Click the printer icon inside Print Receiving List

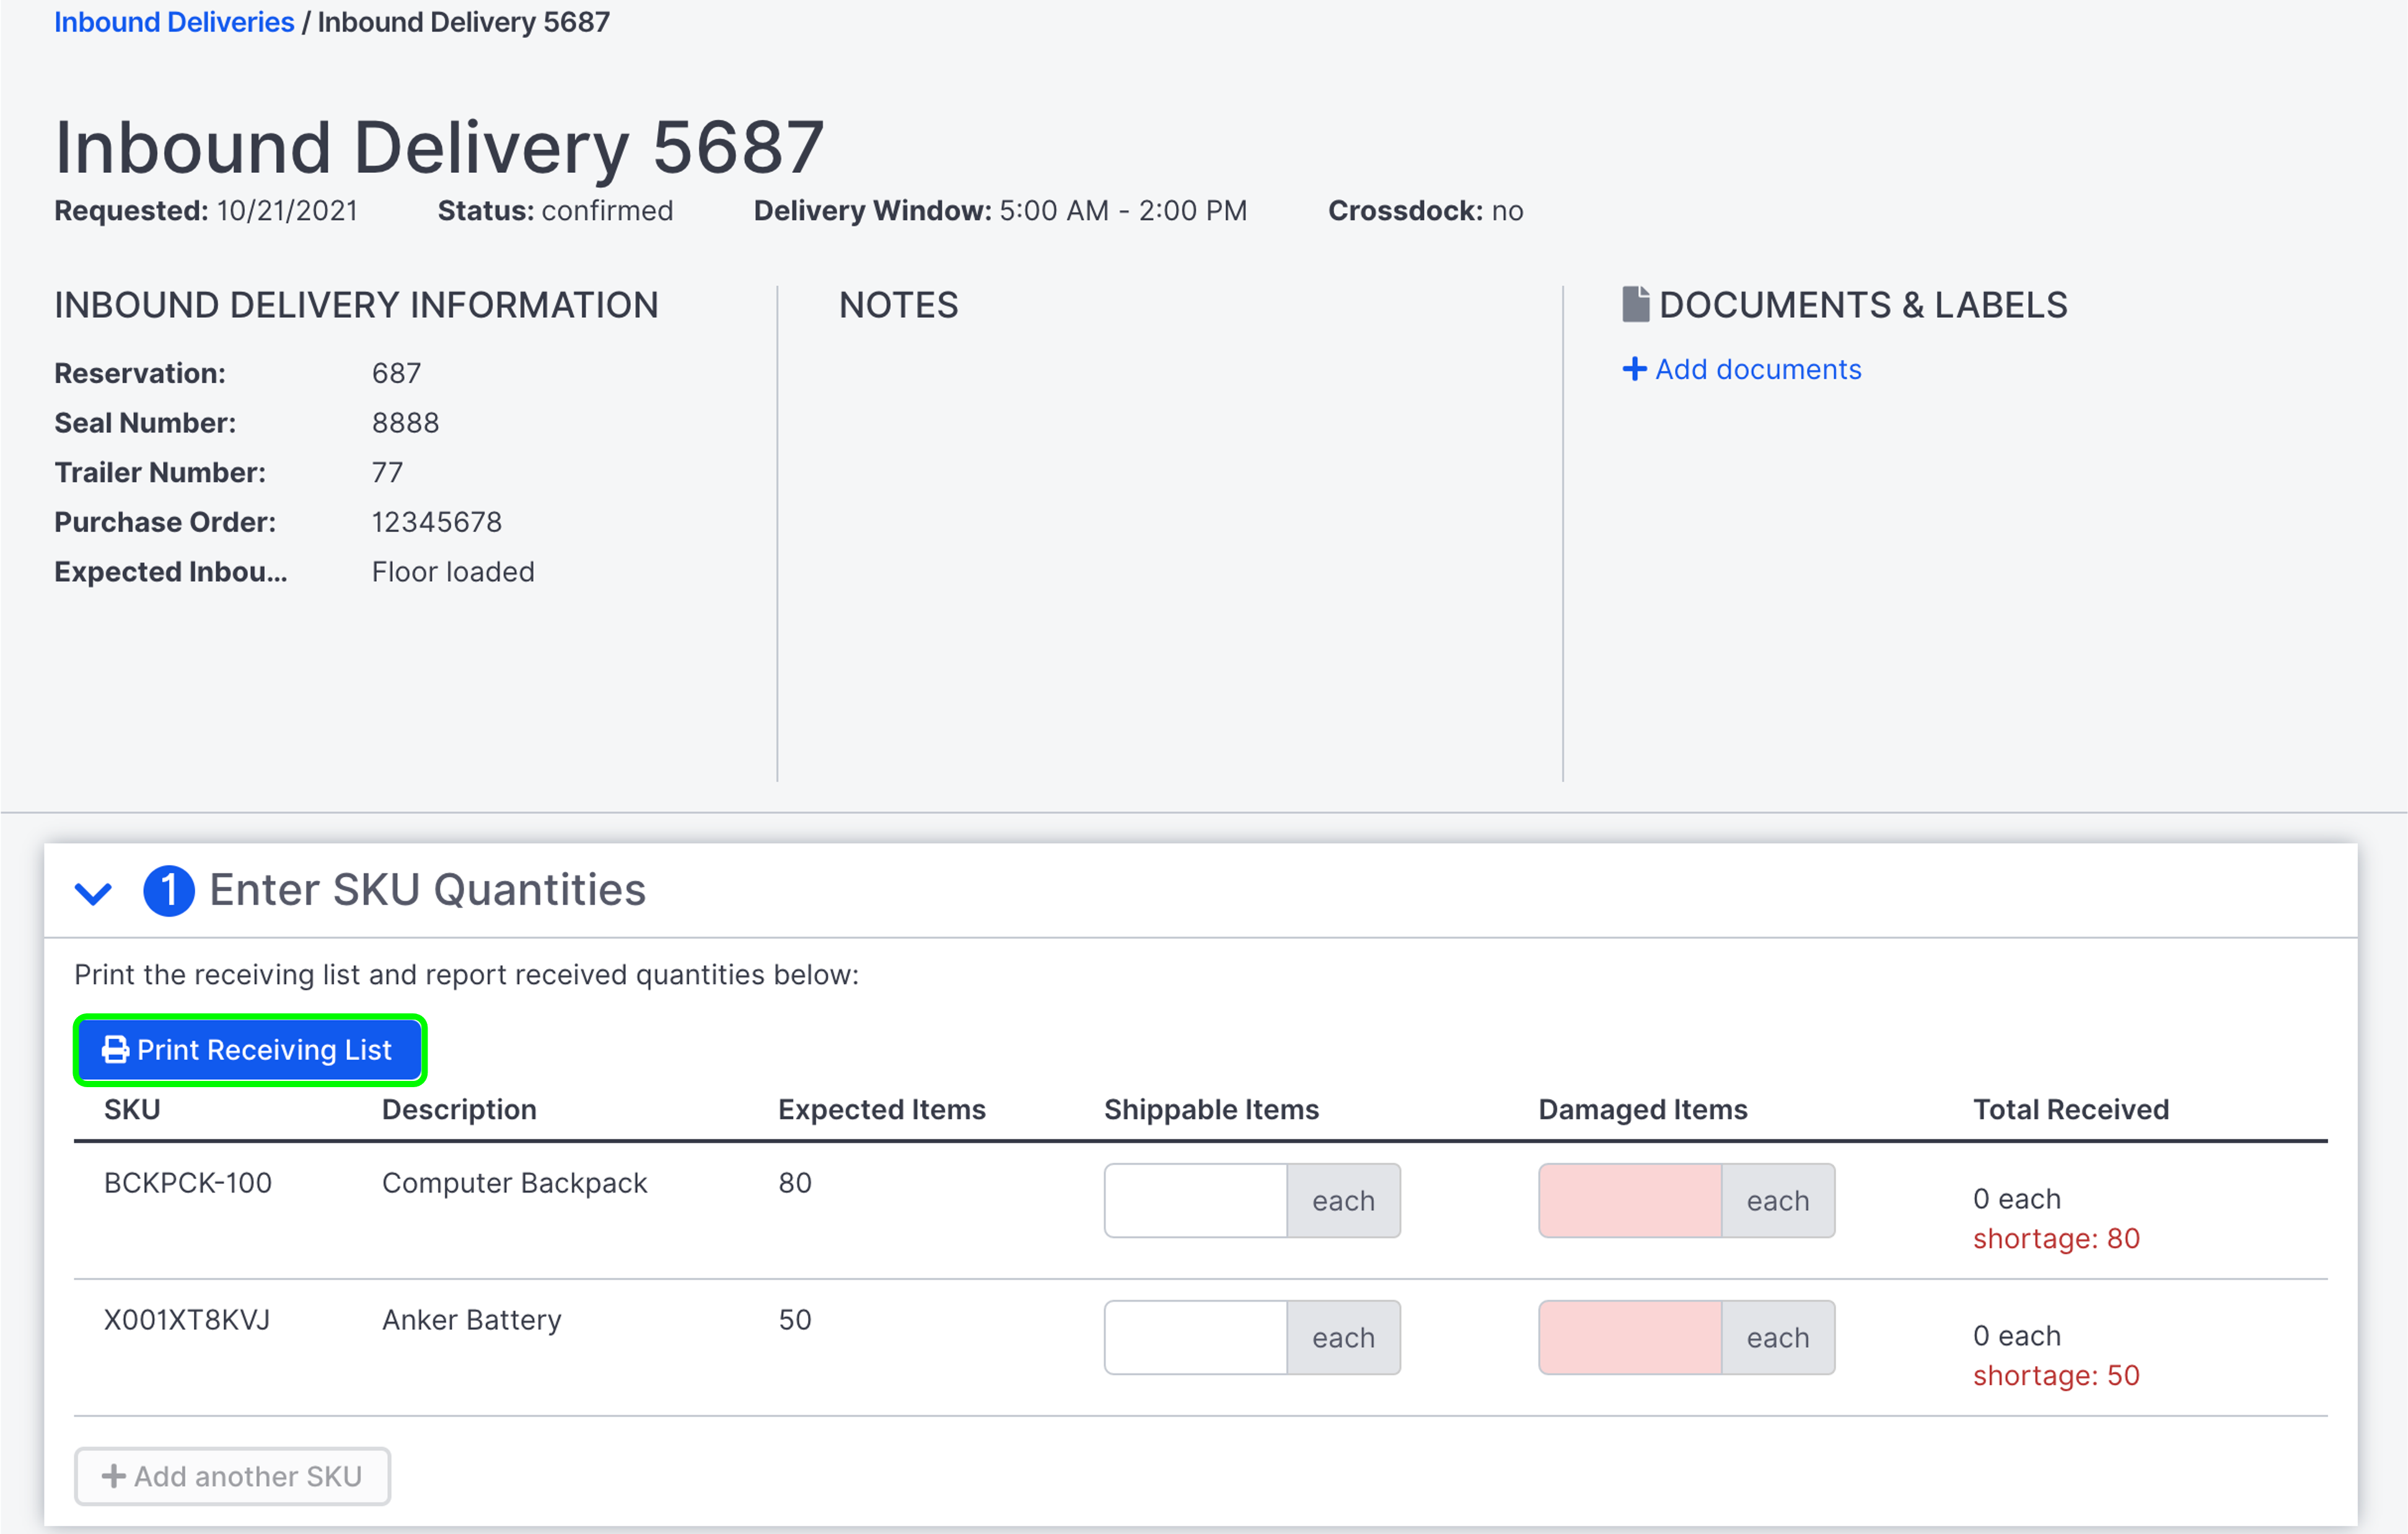(114, 1049)
